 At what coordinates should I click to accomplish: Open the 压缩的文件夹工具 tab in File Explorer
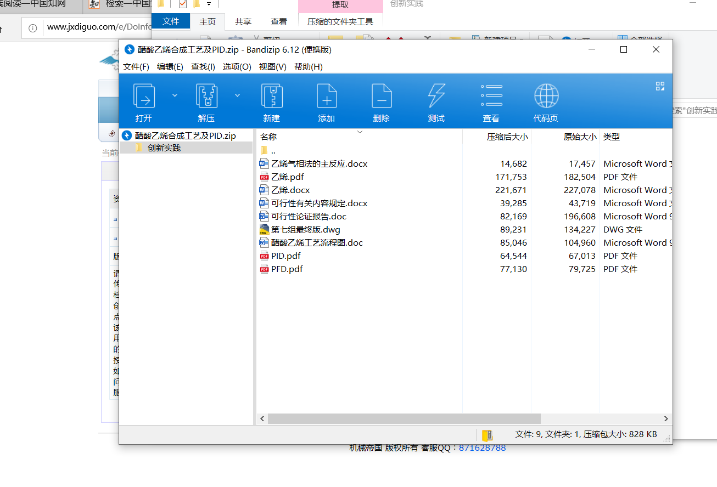coord(340,21)
